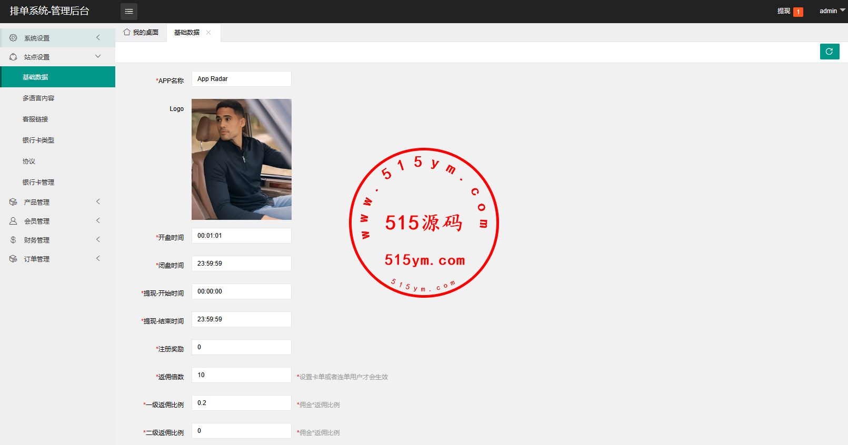Focus the 二级返佣比例 input field
The height and width of the screenshot is (445, 848).
click(x=242, y=431)
